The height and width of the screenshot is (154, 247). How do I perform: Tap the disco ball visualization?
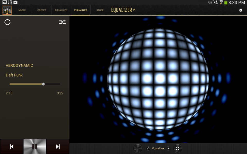pos(158,79)
